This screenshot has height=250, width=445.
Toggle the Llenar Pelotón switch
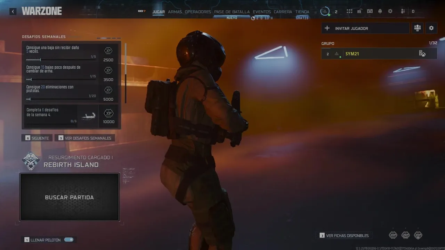[x=69, y=240]
